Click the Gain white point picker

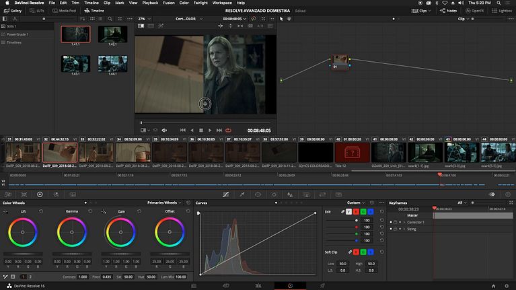point(104,211)
